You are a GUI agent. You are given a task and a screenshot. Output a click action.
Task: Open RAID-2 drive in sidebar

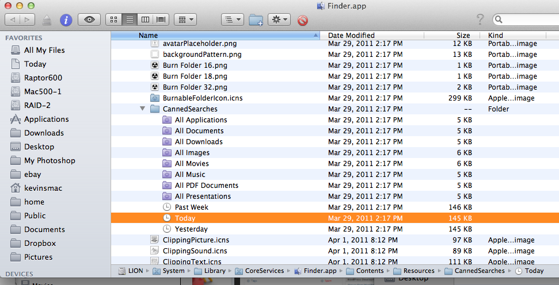point(37,105)
